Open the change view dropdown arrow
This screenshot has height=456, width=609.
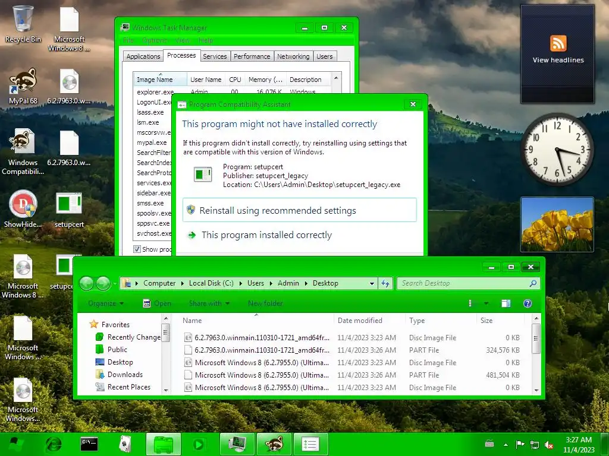click(486, 303)
